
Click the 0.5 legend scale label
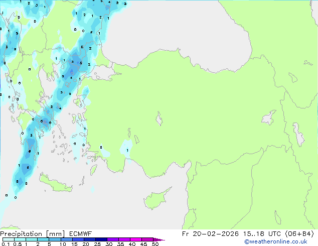pos(18,244)
